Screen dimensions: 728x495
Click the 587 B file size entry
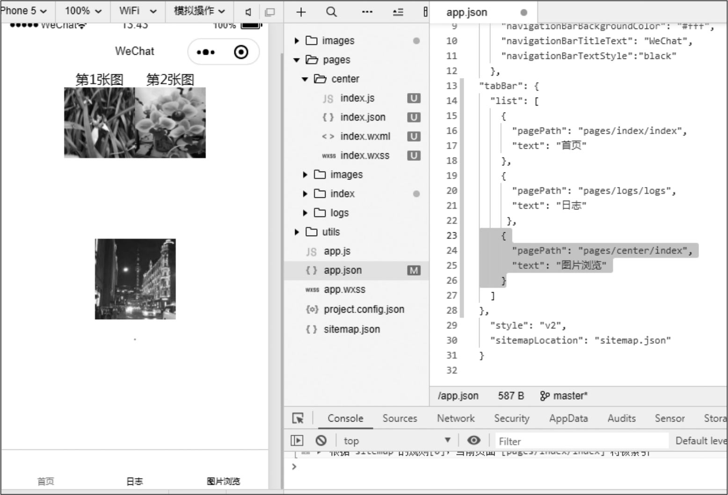point(511,396)
